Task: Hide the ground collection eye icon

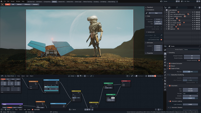Action: click(x=193, y=19)
